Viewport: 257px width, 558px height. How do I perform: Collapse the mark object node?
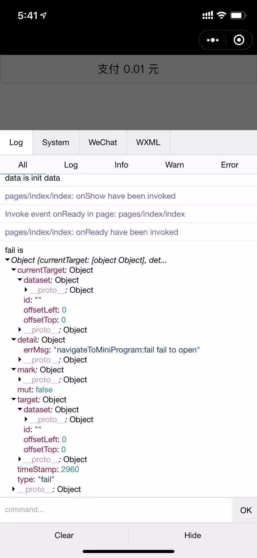(x=14, y=369)
